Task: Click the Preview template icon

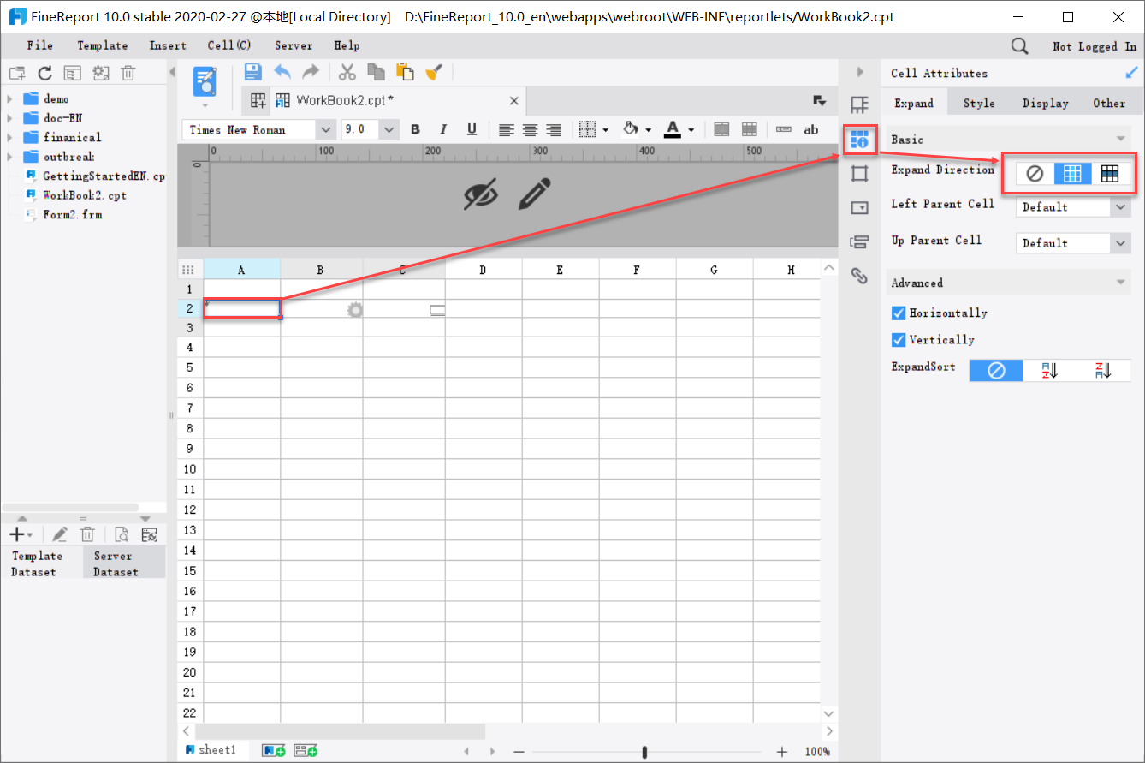Action: coord(205,81)
